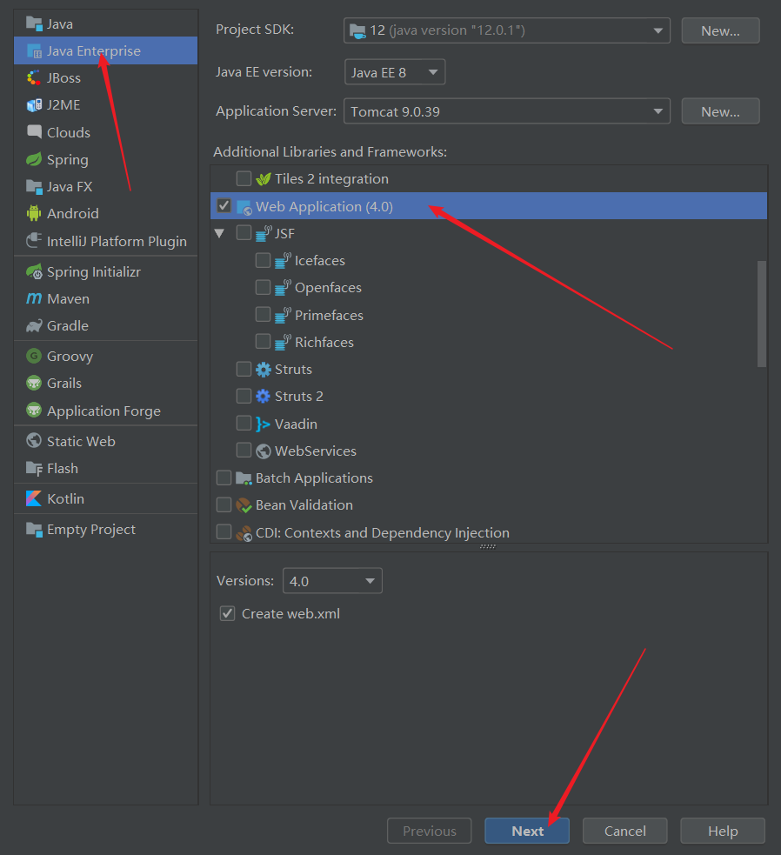This screenshot has height=855, width=781.
Task: Select the Java project type icon
Action: coord(34,23)
